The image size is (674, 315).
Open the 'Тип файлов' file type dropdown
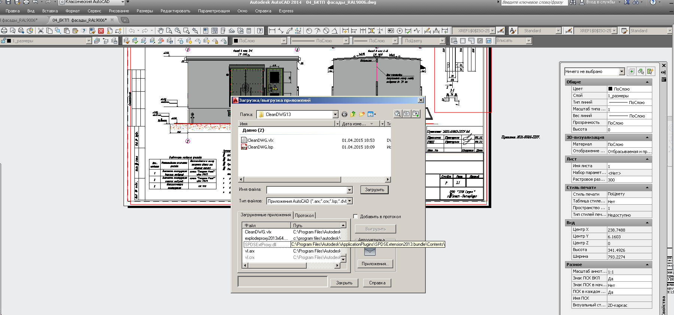pos(350,201)
